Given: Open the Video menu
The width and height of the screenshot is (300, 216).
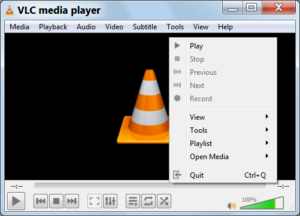Looking at the screenshot, I should (114, 27).
